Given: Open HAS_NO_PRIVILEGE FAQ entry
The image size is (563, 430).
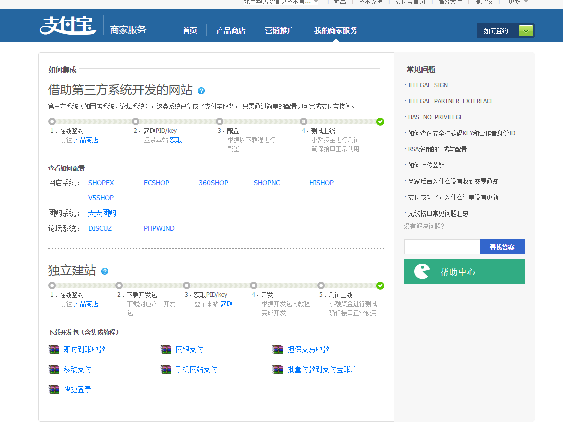Looking at the screenshot, I should tap(436, 117).
